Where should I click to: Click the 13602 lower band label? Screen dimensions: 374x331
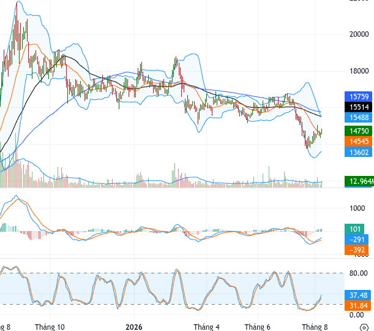(x=358, y=152)
